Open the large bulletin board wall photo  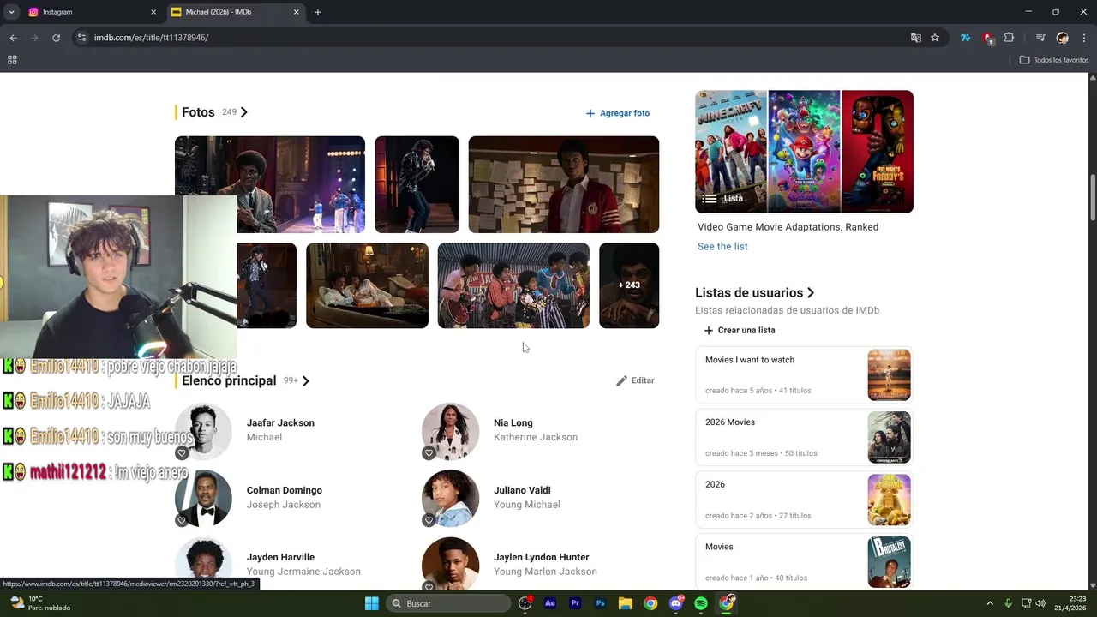(x=564, y=184)
